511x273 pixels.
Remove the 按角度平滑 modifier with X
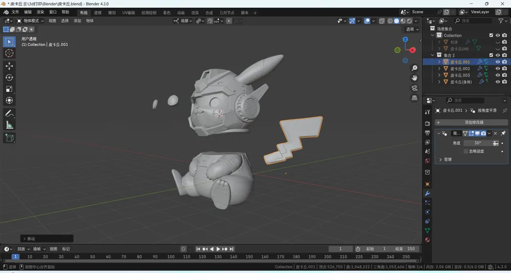(x=495, y=133)
